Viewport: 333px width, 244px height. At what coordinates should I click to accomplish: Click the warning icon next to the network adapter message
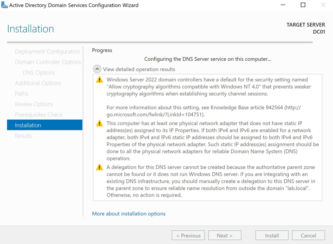click(x=99, y=123)
